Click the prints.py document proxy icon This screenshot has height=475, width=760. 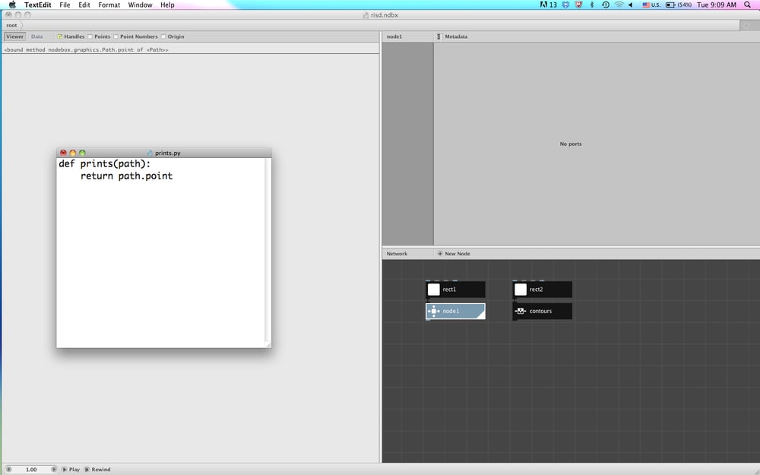(150, 153)
